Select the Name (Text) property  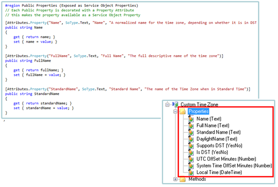pos(209,119)
